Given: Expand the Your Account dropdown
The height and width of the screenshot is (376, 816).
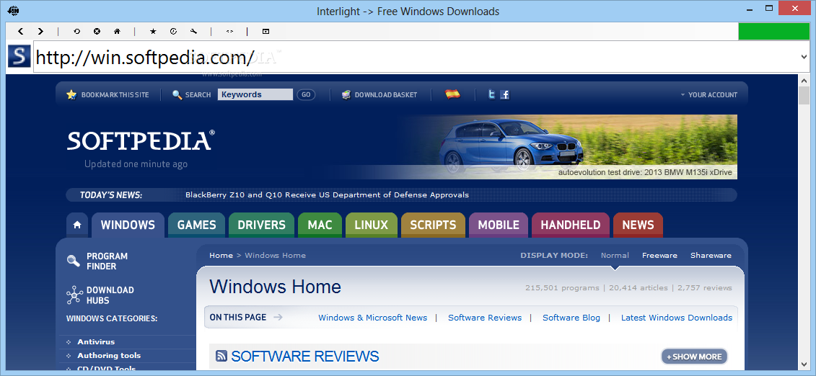Looking at the screenshot, I should click(708, 94).
